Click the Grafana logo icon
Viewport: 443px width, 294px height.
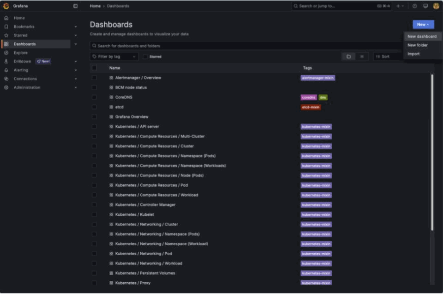tap(6, 6)
